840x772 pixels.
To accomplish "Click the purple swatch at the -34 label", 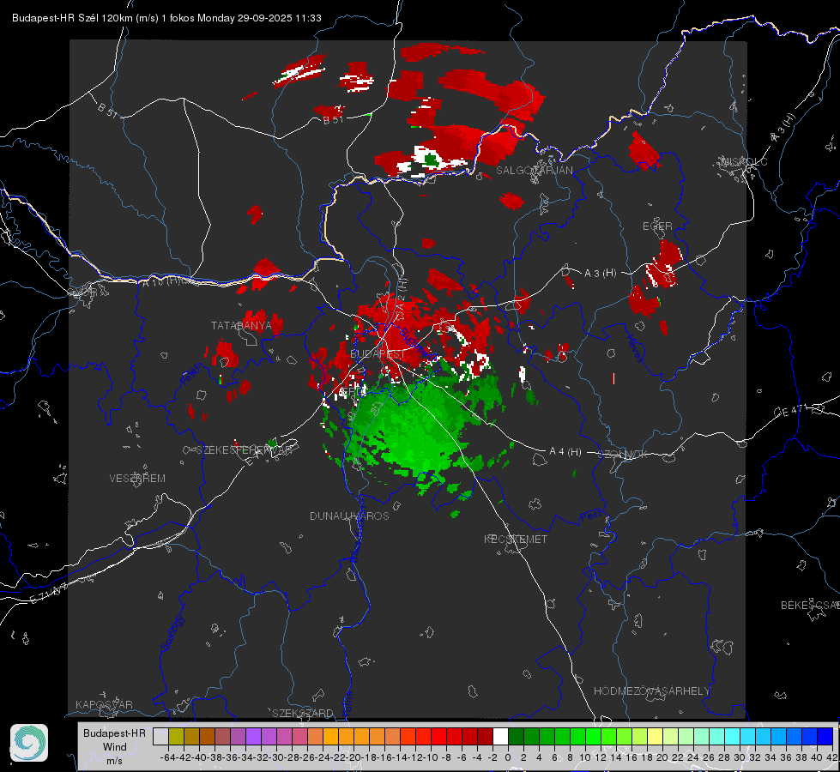I will point(253,736).
